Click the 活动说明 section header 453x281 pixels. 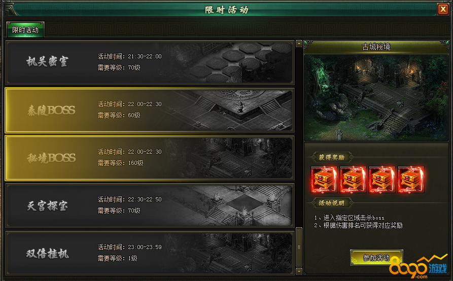click(331, 203)
